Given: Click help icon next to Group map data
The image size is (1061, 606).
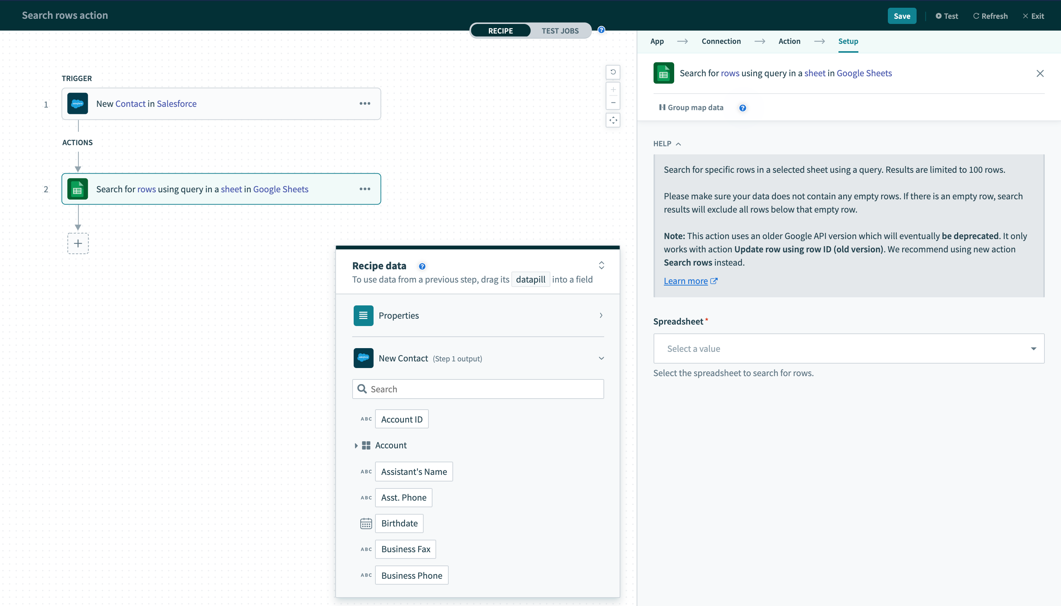Looking at the screenshot, I should tap(742, 108).
